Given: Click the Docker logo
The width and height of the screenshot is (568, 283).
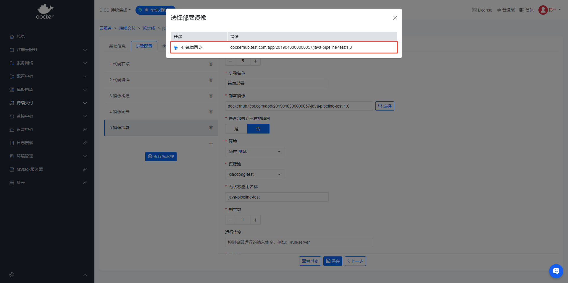Looking at the screenshot, I should tap(45, 12).
